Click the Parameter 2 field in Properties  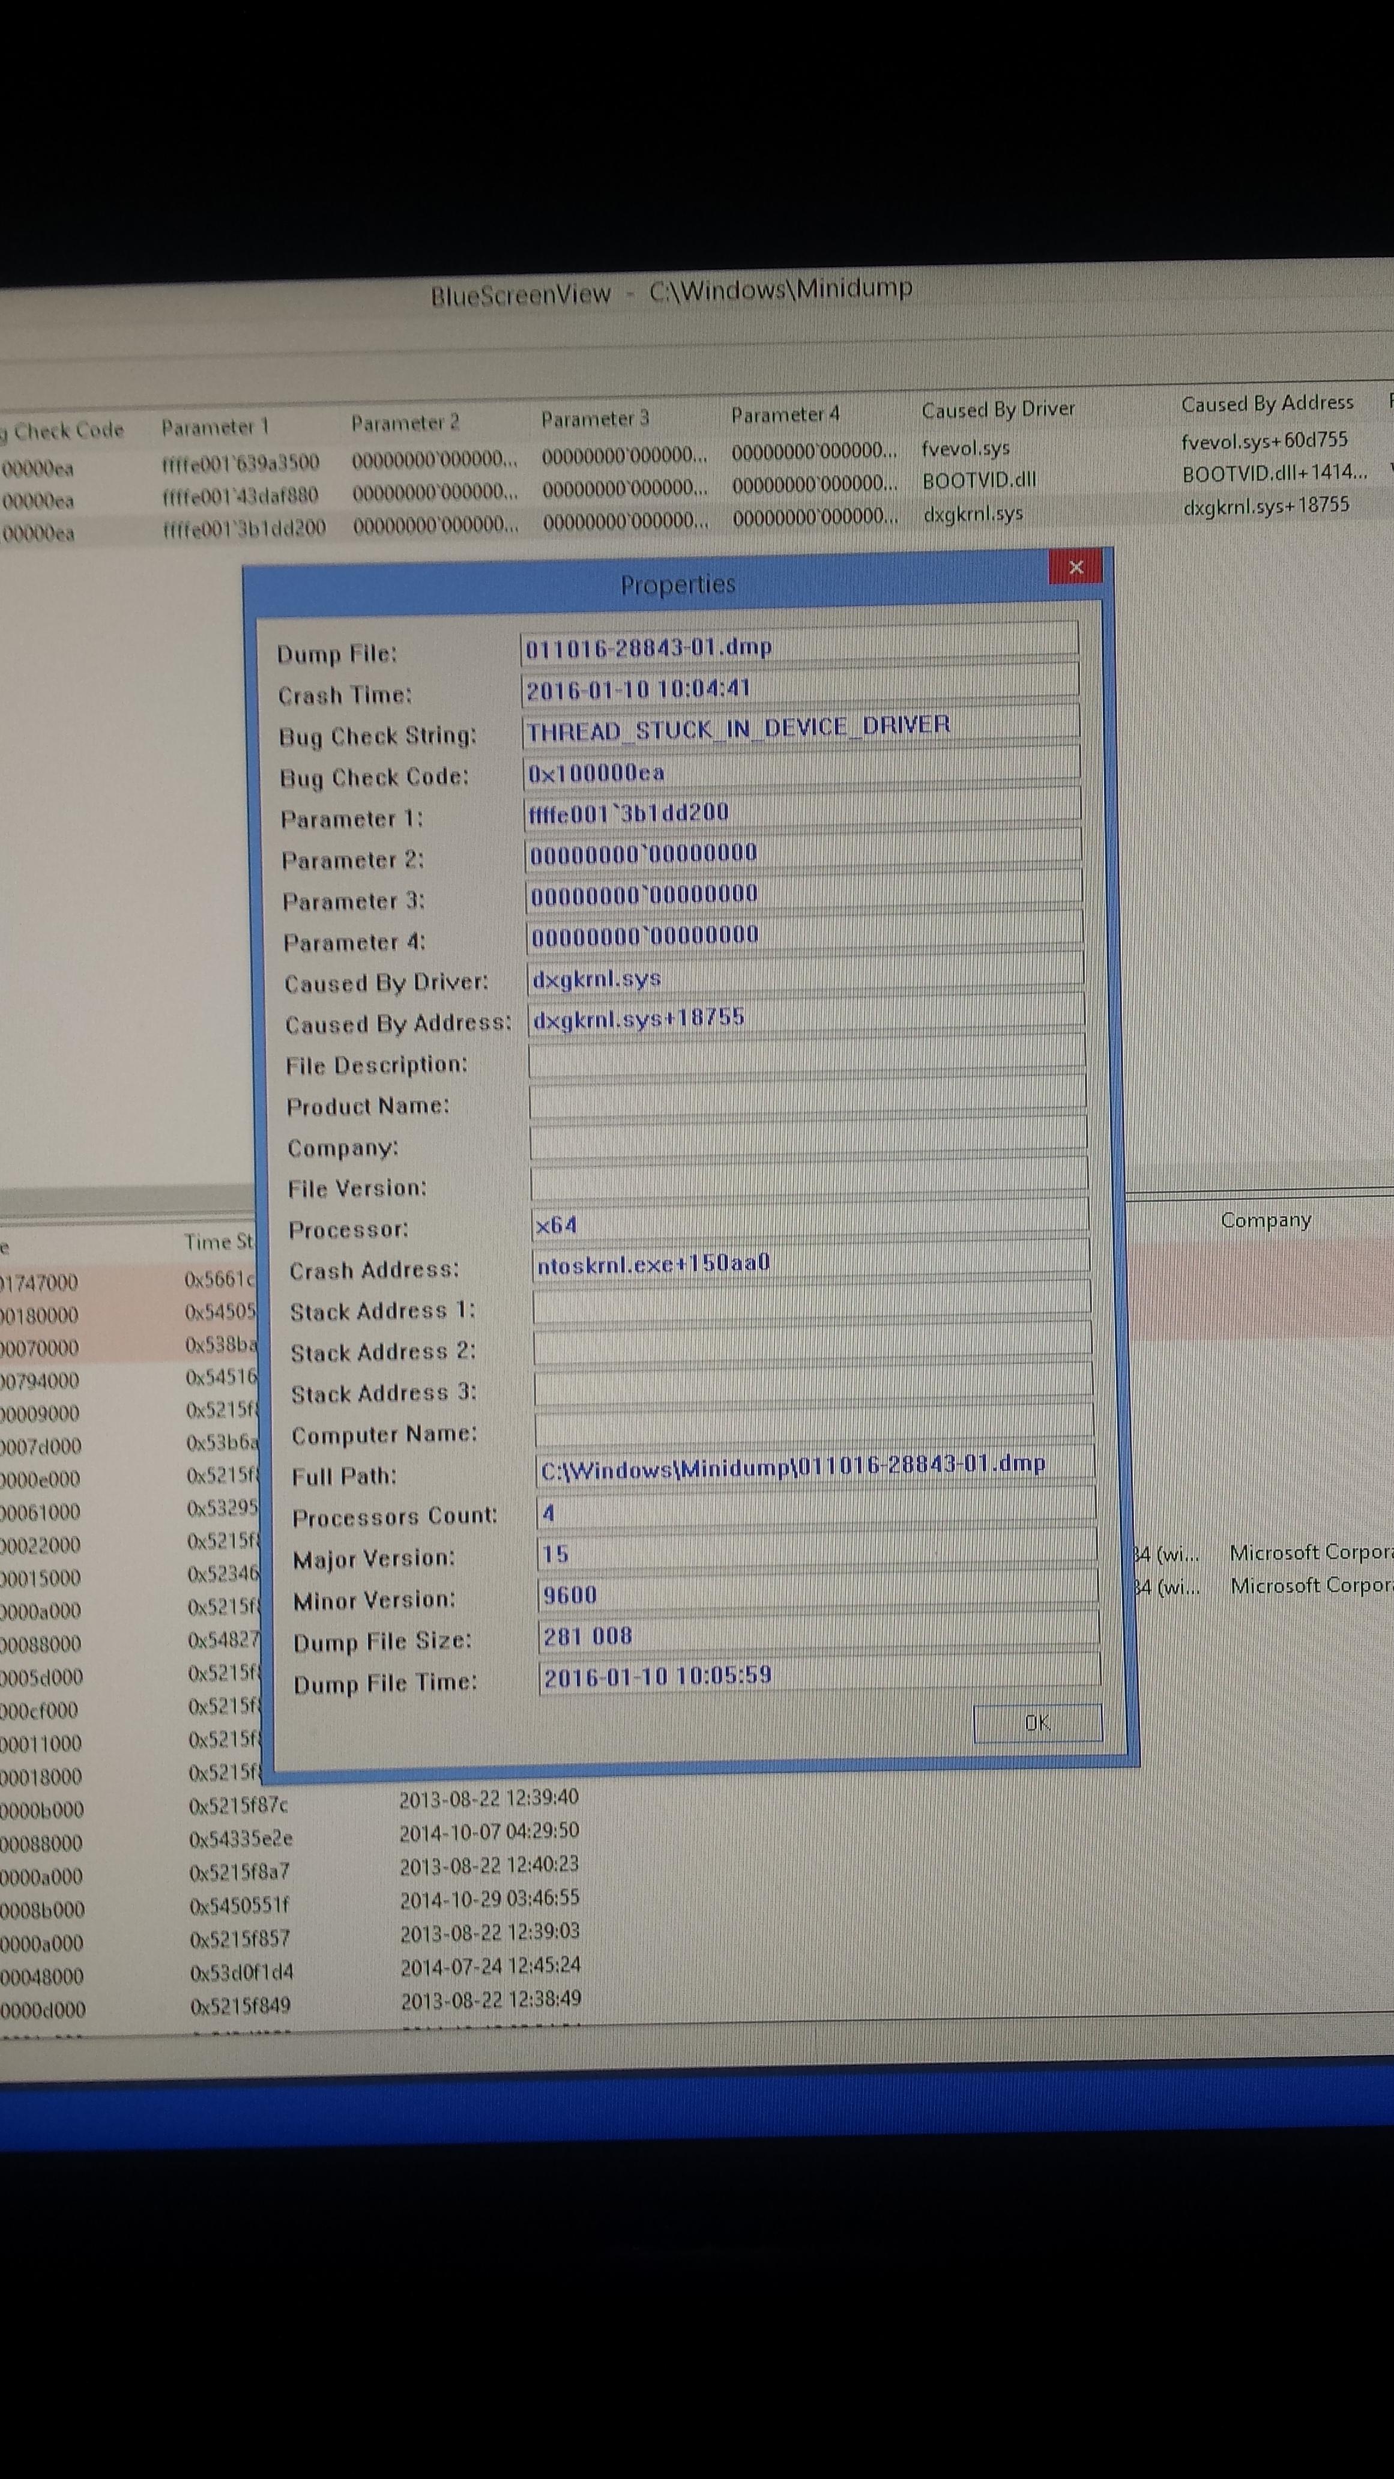(803, 851)
